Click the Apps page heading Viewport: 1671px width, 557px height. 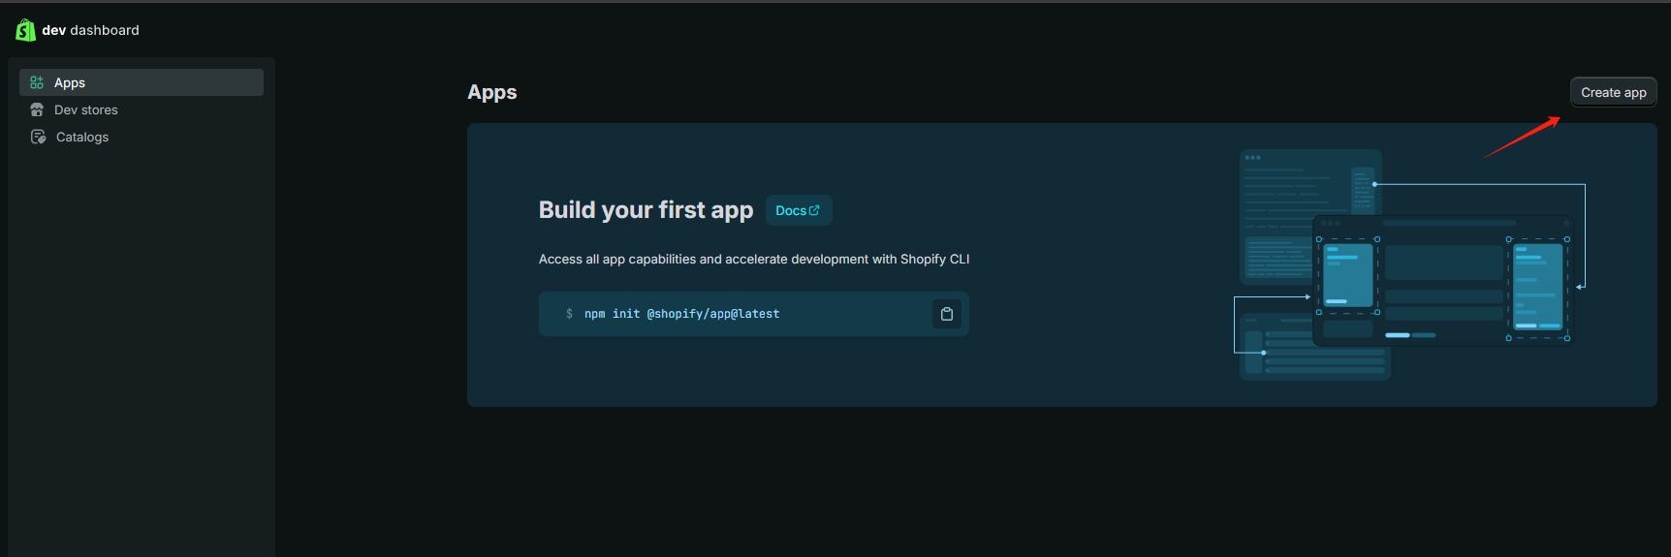pyautogui.click(x=491, y=92)
